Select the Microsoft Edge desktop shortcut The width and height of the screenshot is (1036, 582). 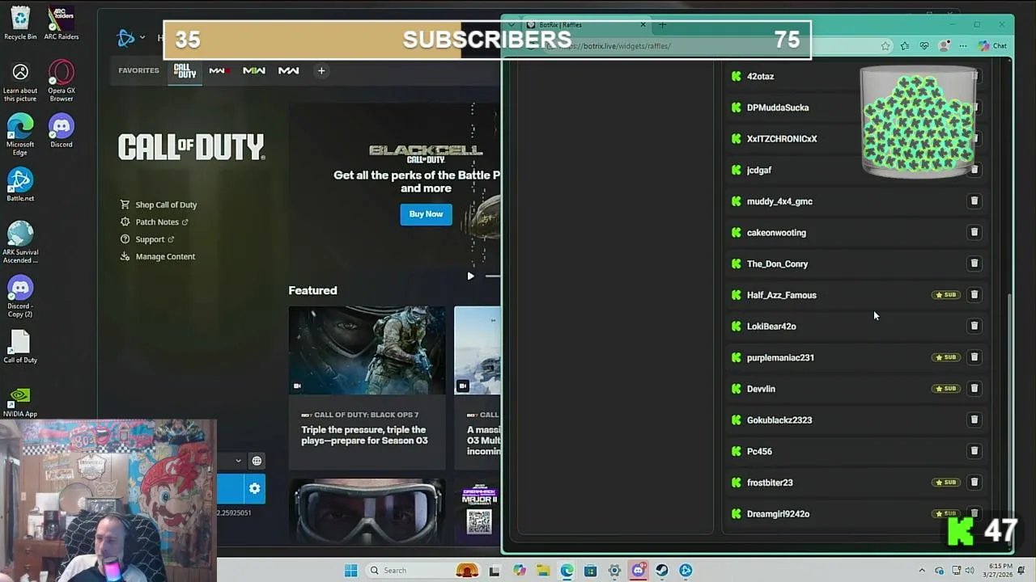coord(20,134)
